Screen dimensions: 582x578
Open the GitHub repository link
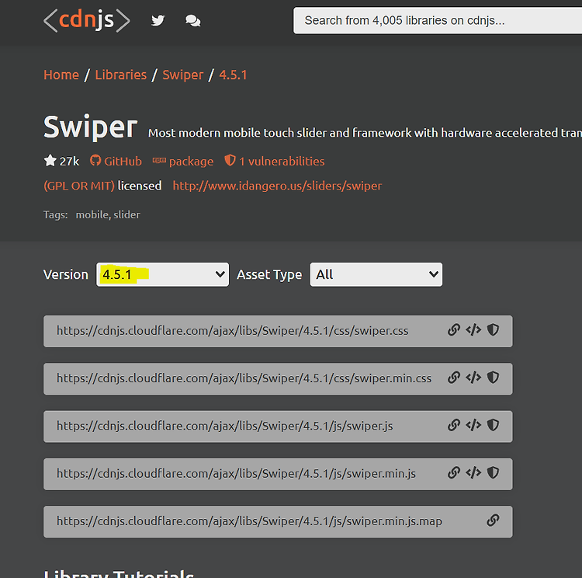pos(123,162)
